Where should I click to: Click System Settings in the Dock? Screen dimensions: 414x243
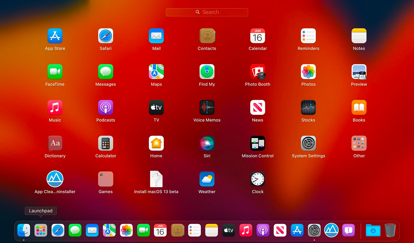tap(314, 230)
